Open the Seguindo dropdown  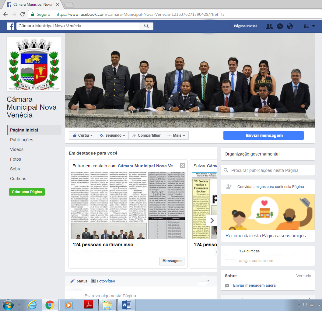[112, 135]
